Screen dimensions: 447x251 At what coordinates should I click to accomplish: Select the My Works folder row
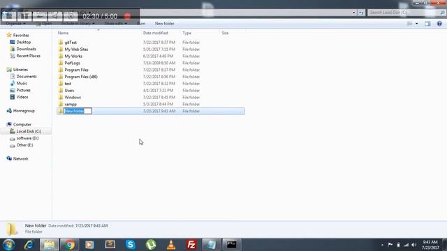pyautogui.click(x=151, y=56)
